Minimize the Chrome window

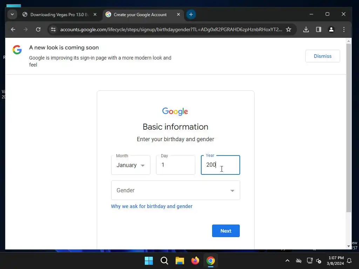(x=311, y=14)
